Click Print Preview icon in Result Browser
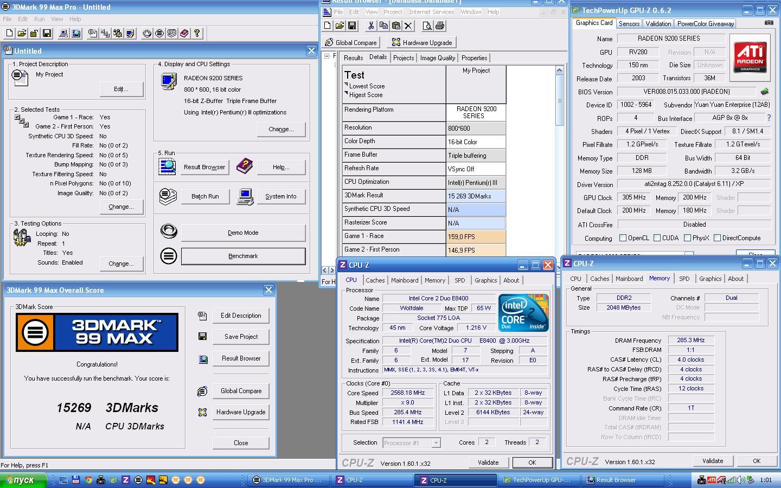The image size is (781, 488). click(x=427, y=25)
